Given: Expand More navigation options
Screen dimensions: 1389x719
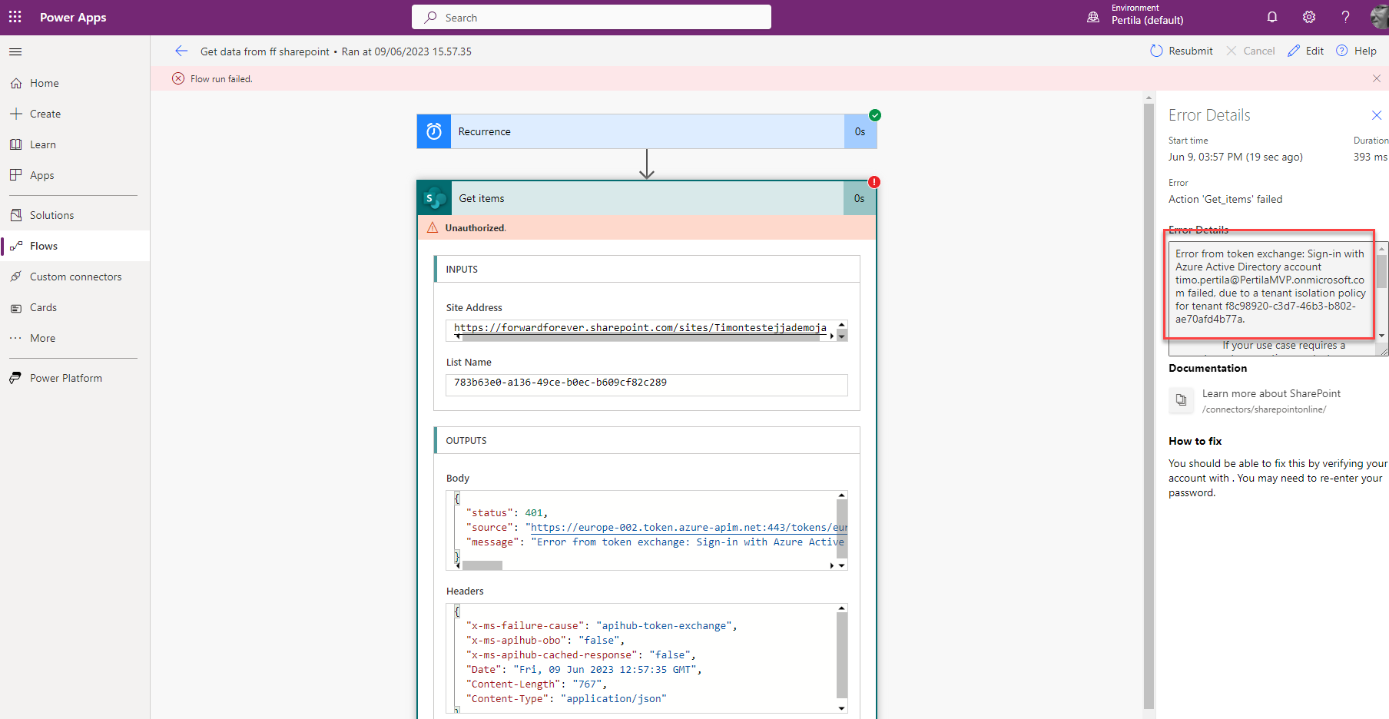Looking at the screenshot, I should [x=75, y=338].
